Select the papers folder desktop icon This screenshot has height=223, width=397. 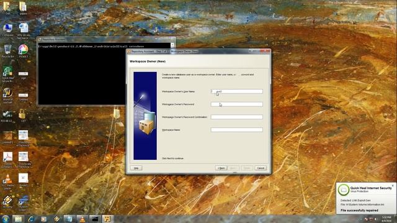23,7
